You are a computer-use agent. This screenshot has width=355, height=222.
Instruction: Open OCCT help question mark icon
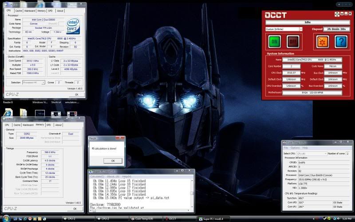(x=341, y=42)
